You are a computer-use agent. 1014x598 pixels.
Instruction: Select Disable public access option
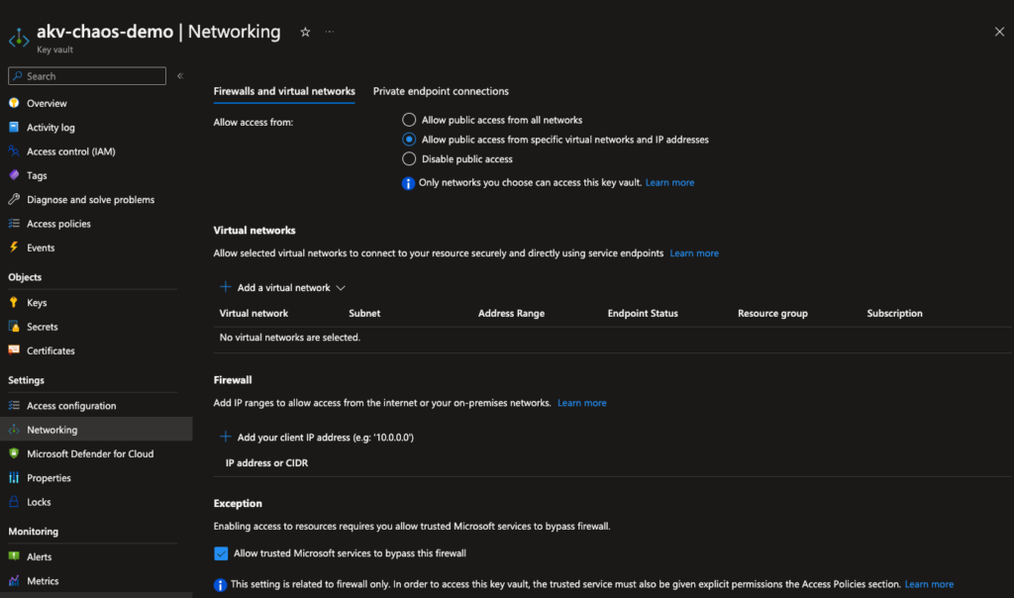click(409, 158)
